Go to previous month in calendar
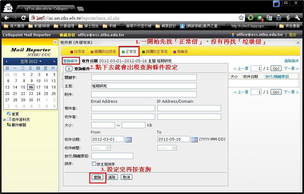 (6, 62)
